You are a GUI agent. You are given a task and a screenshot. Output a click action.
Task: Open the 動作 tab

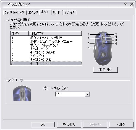57,12
